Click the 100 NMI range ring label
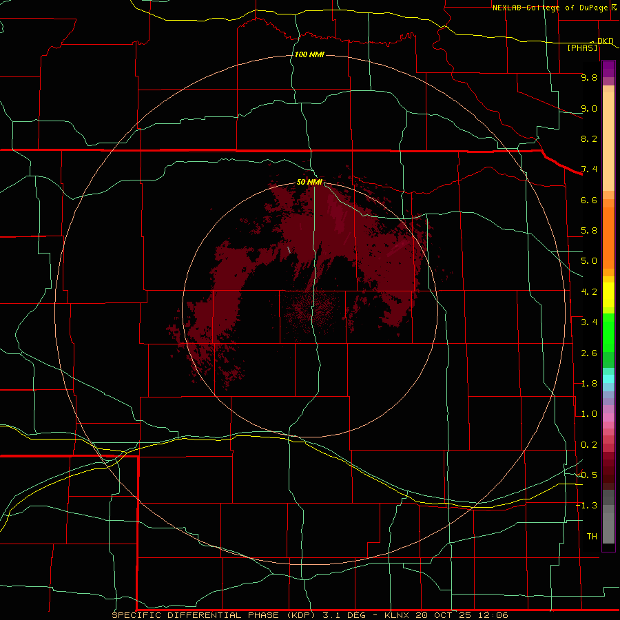 (309, 54)
